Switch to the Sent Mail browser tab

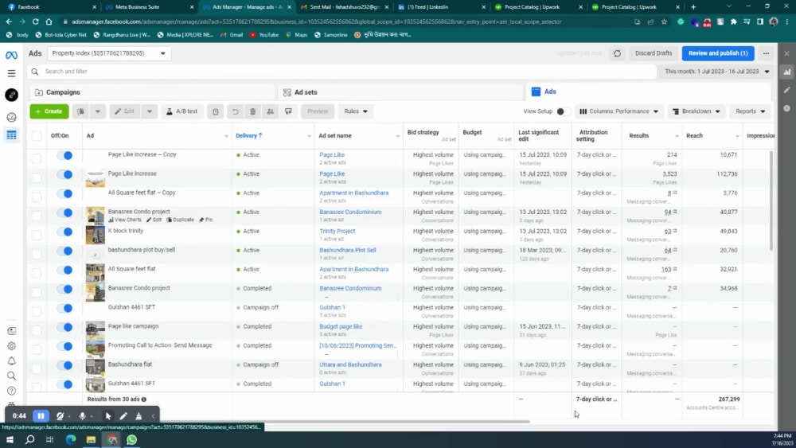coord(344,7)
